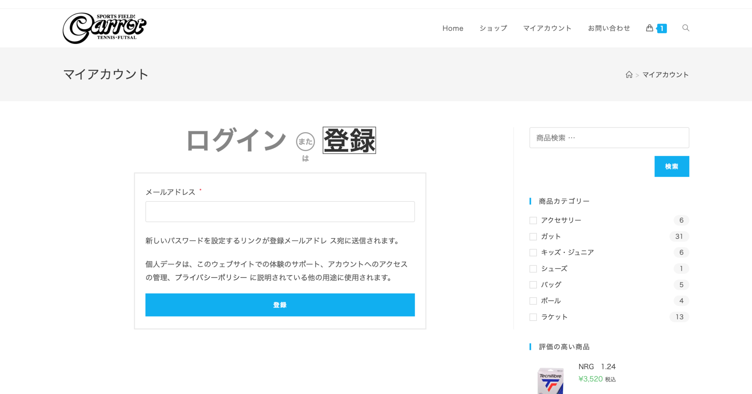Switch to the 登録 tab heading

349,140
